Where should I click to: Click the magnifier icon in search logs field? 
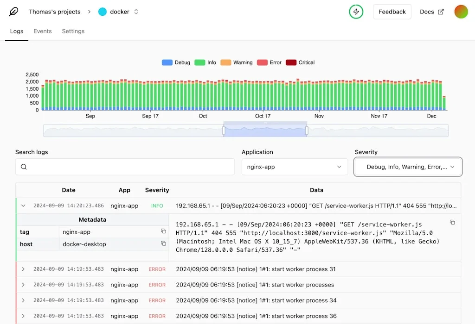click(x=24, y=167)
